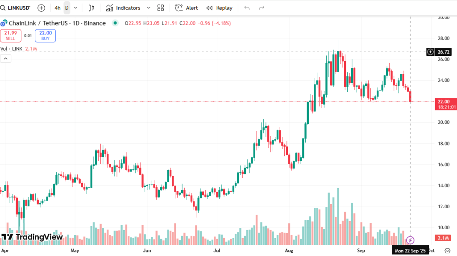Image resolution: width=457 pixels, height=256 pixels.
Task: Expand the indicator templates dropdown arrow
Action: click(x=149, y=8)
